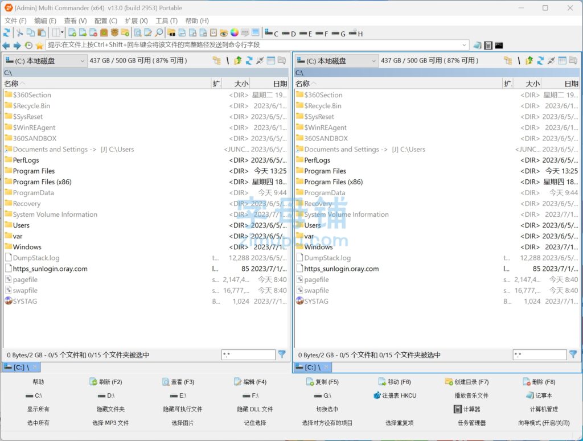
Task: Sort left panel by 日期 column header
Action: (269, 84)
